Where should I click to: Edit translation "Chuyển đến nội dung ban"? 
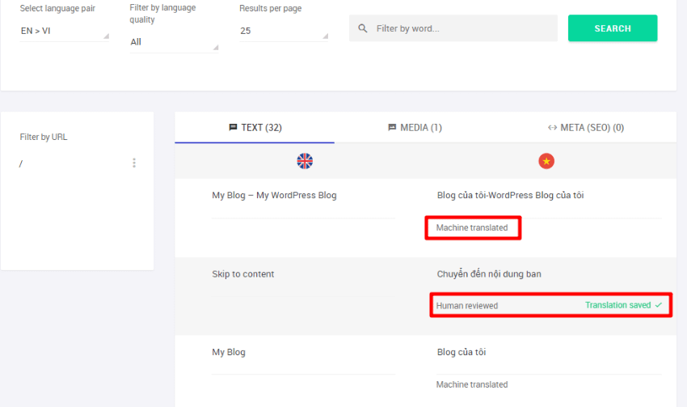point(489,274)
